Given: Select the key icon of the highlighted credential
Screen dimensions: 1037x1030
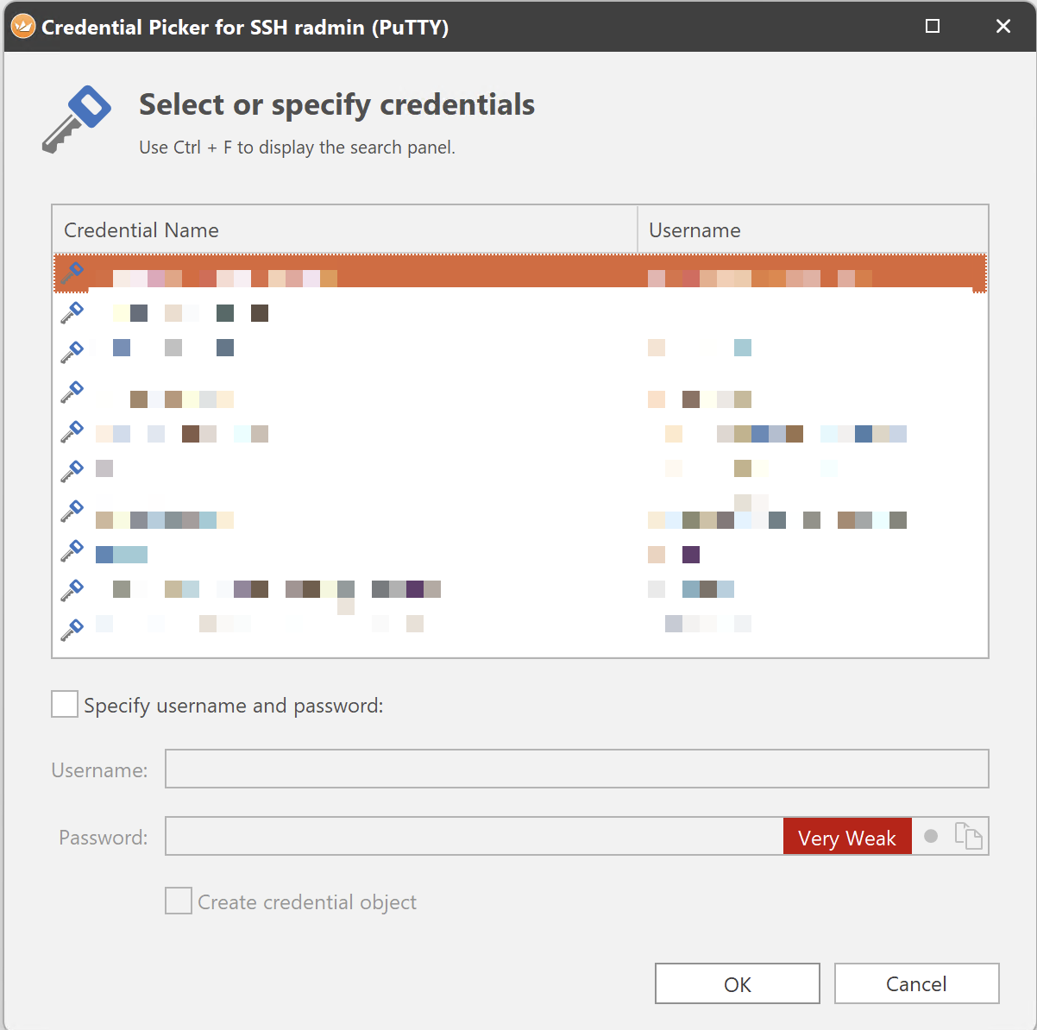Looking at the screenshot, I should [x=72, y=273].
